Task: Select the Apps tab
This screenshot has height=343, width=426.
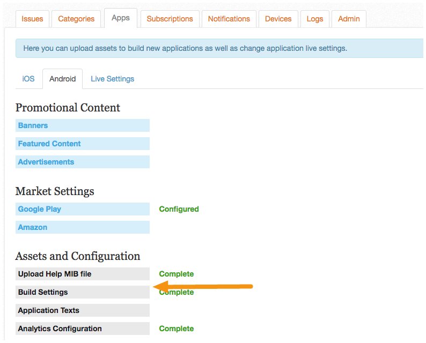Action: (x=121, y=18)
